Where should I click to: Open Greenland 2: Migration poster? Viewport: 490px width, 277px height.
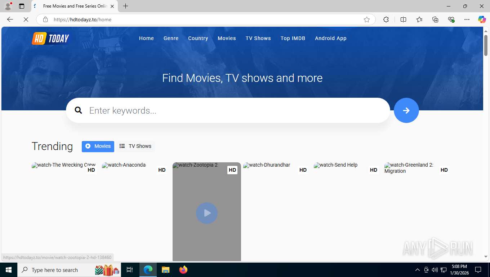[x=418, y=212]
